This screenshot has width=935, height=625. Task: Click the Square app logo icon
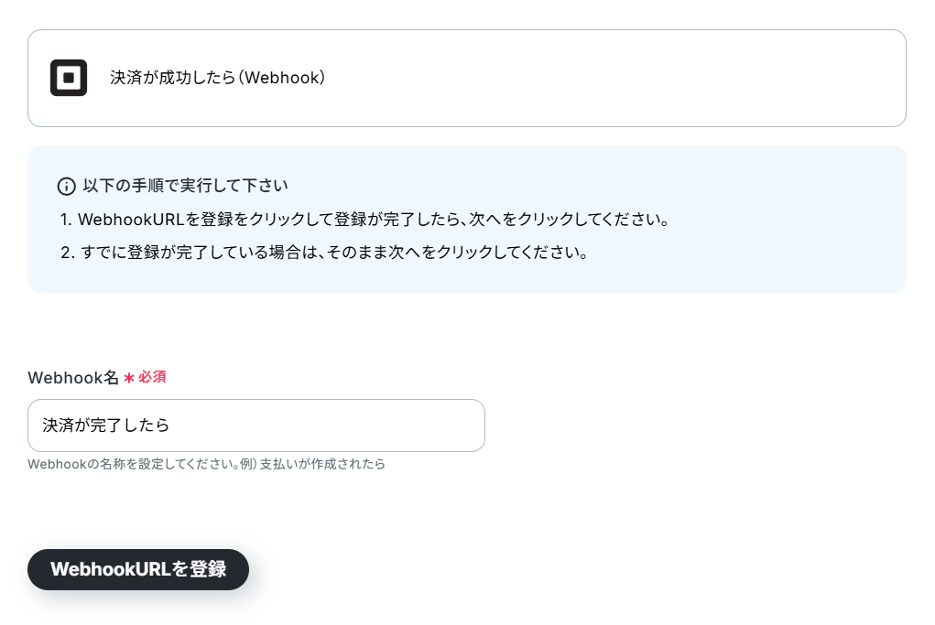(69, 78)
